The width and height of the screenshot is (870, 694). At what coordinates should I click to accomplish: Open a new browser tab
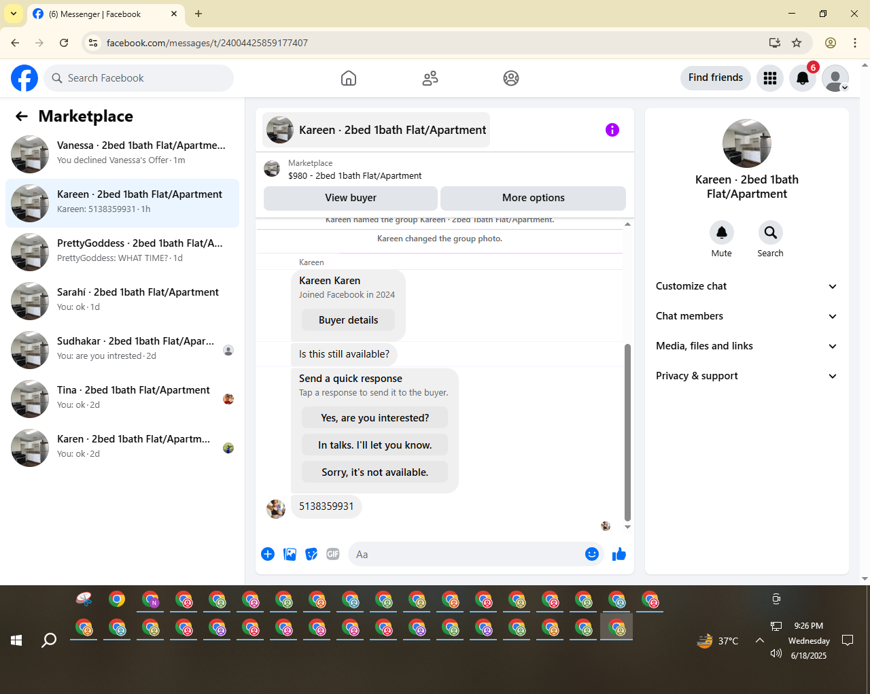pos(198,14)
